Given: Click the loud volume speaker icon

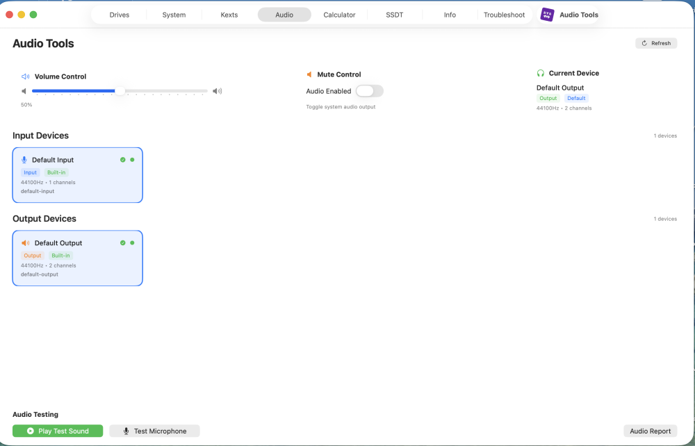Looking at the screenshot, I should [x=217, y=91].
